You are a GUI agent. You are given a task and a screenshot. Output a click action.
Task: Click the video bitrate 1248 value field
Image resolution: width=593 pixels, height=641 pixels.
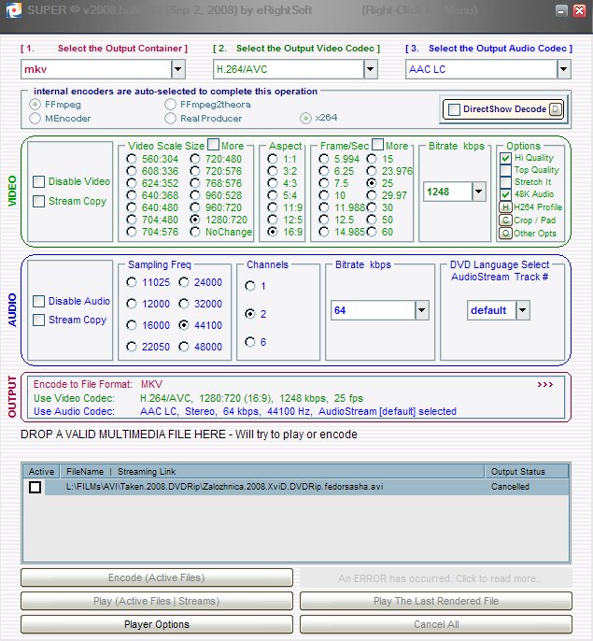pyautogui.click(x=447, y=192)
